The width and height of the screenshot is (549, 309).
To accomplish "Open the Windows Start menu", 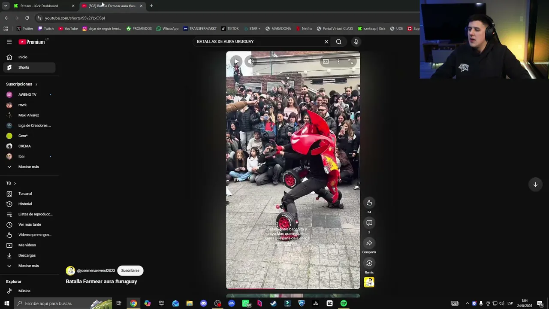I will 6,303.
